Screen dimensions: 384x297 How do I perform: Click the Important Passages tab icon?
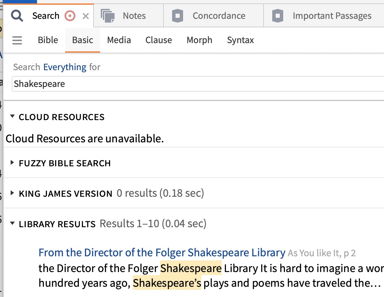(278, 16)
